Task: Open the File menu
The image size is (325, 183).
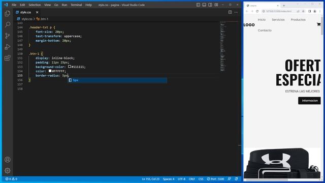Action: (x=14, y=5)
